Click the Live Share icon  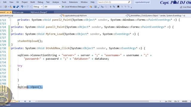click(x=181, y=7)
